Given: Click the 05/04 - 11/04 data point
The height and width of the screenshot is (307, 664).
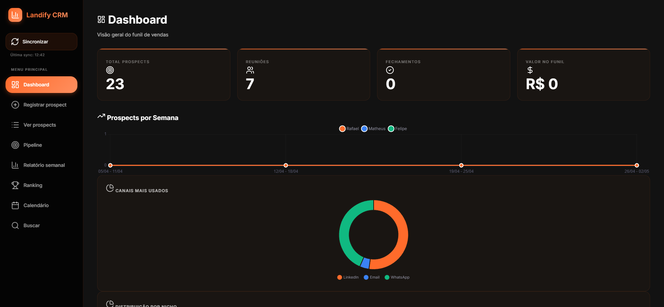Looking at the screenshot, I should coord(110,165).
